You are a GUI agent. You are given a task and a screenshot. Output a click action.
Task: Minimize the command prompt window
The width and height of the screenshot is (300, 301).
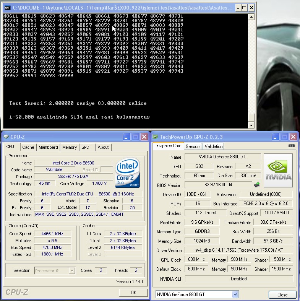[x=238, y=8]
